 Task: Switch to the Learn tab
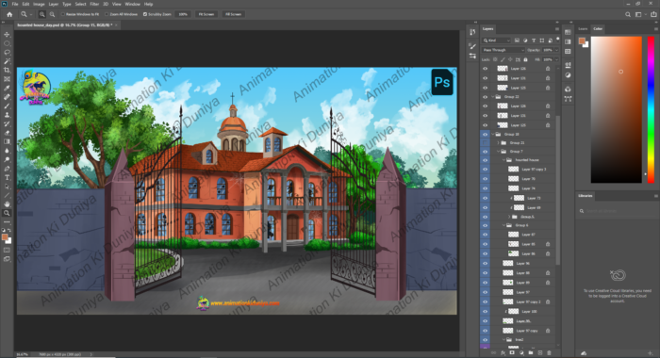point(583,29)
